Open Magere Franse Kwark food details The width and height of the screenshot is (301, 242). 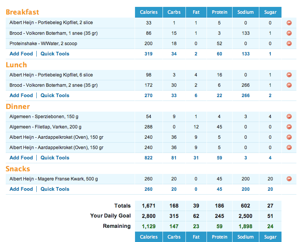point(54,179)
